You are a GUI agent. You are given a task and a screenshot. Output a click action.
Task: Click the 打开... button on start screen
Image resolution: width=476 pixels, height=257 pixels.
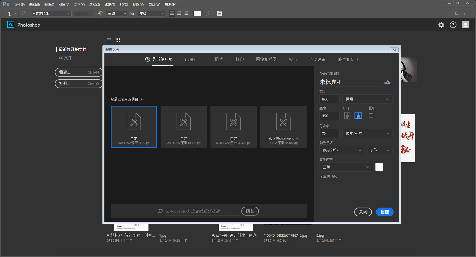pos(79,84)
